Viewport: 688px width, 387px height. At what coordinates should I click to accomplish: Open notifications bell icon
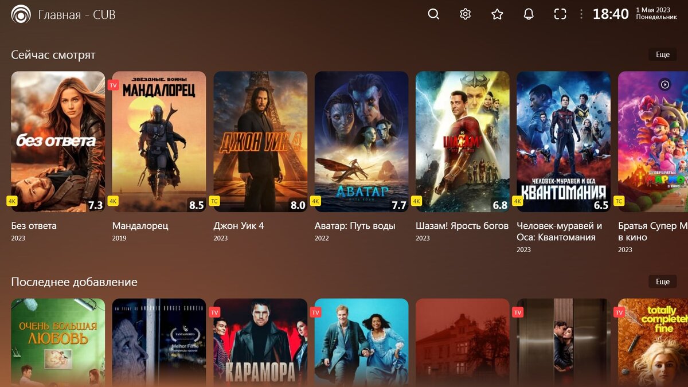(x=529, y=14)
